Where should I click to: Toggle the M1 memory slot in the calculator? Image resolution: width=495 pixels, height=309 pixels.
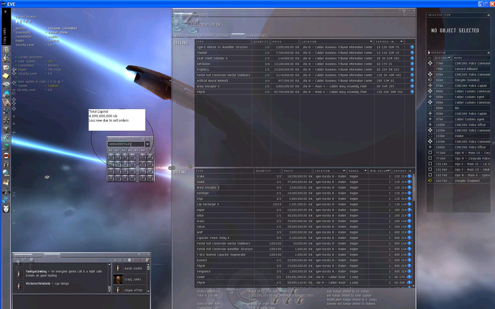click(111, 150)
